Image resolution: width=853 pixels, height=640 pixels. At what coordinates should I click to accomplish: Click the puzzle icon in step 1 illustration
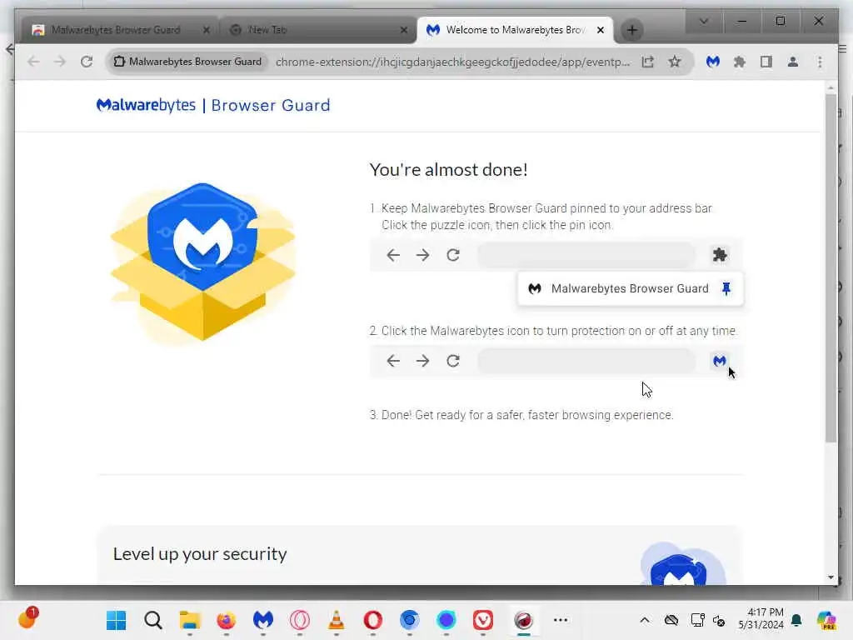point(720,255)
